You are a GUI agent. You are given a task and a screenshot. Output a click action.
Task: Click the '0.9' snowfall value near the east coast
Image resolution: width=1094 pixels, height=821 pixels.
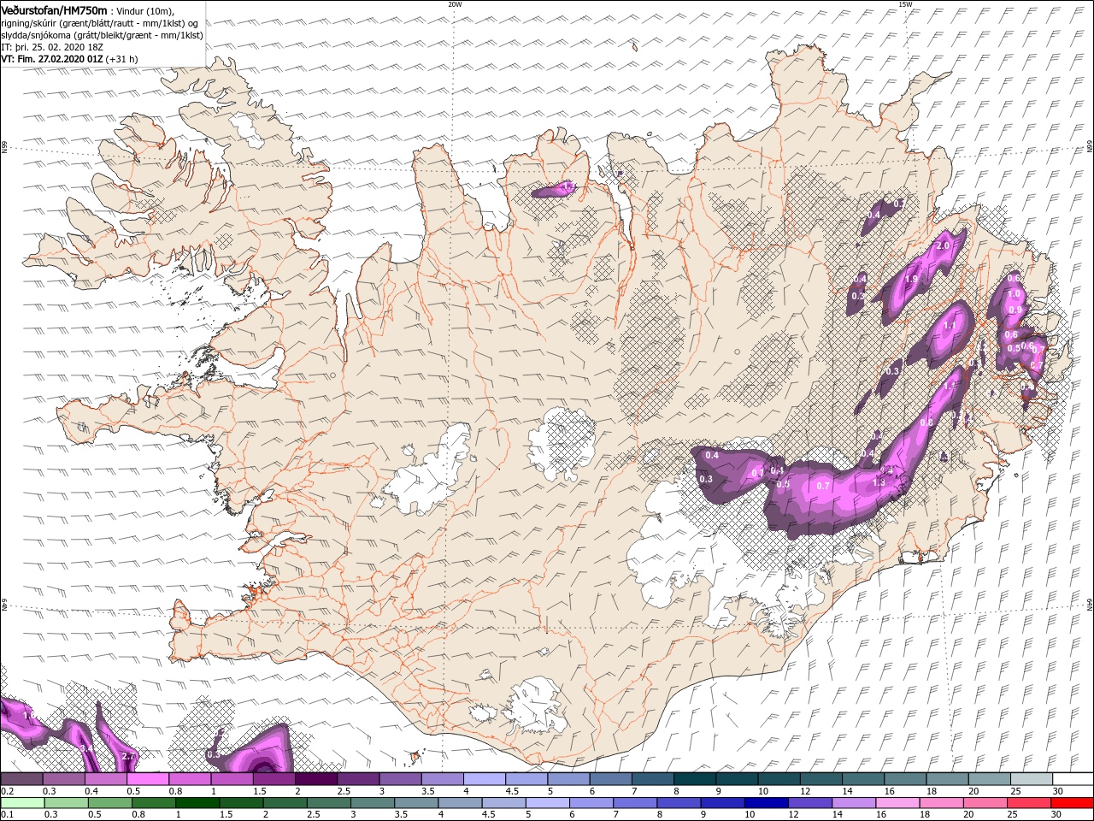[x=1015, y=310]
